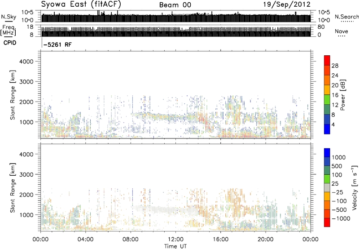The width and height of the screenshot is (359, 249).
Task: Click the '16' tick on the Power scale
Action: (335, 95)
